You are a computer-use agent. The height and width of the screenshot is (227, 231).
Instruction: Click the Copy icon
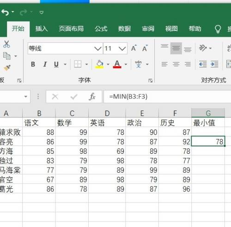click(7, 56)
